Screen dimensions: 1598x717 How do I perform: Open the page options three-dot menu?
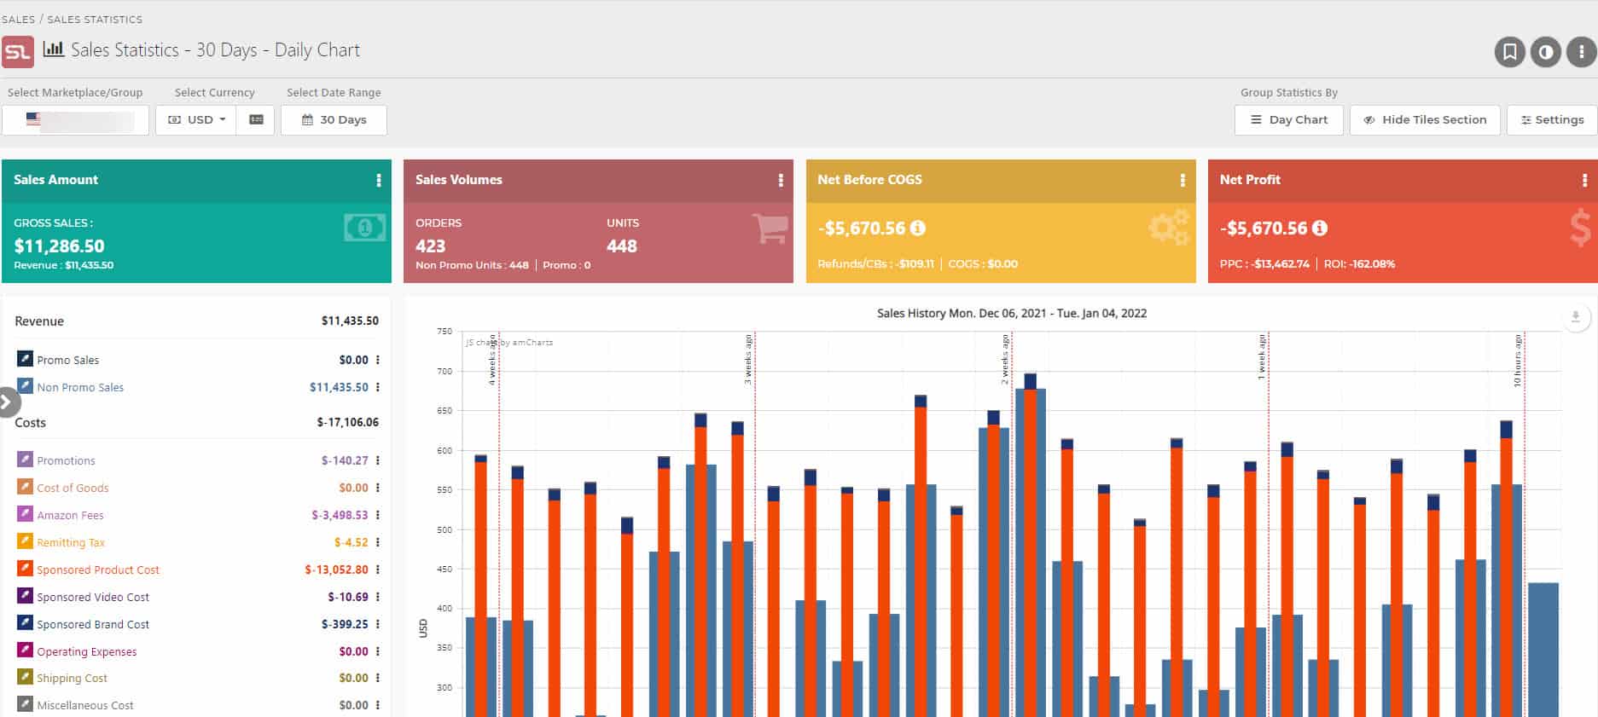[1581, 52]
